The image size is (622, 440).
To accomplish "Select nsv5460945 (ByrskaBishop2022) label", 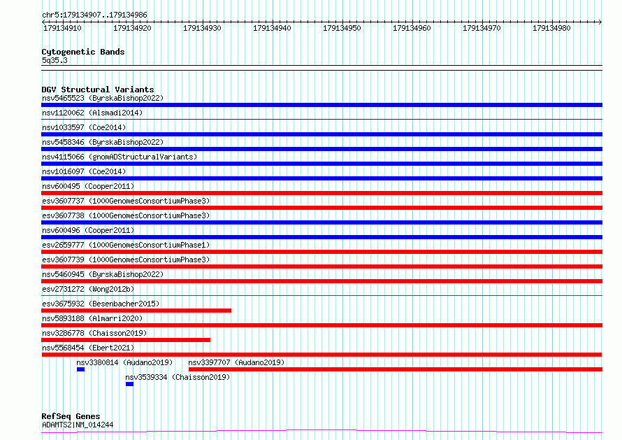I will pyautogui.click(x=103, y=274).
